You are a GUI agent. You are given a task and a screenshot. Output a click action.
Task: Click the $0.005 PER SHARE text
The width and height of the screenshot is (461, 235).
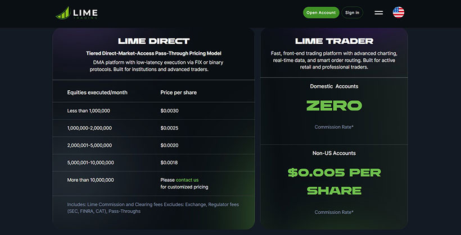point(335,182)
